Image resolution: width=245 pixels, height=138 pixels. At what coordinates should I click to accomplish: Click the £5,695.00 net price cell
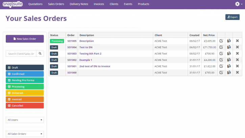click(x=210, y=41)
